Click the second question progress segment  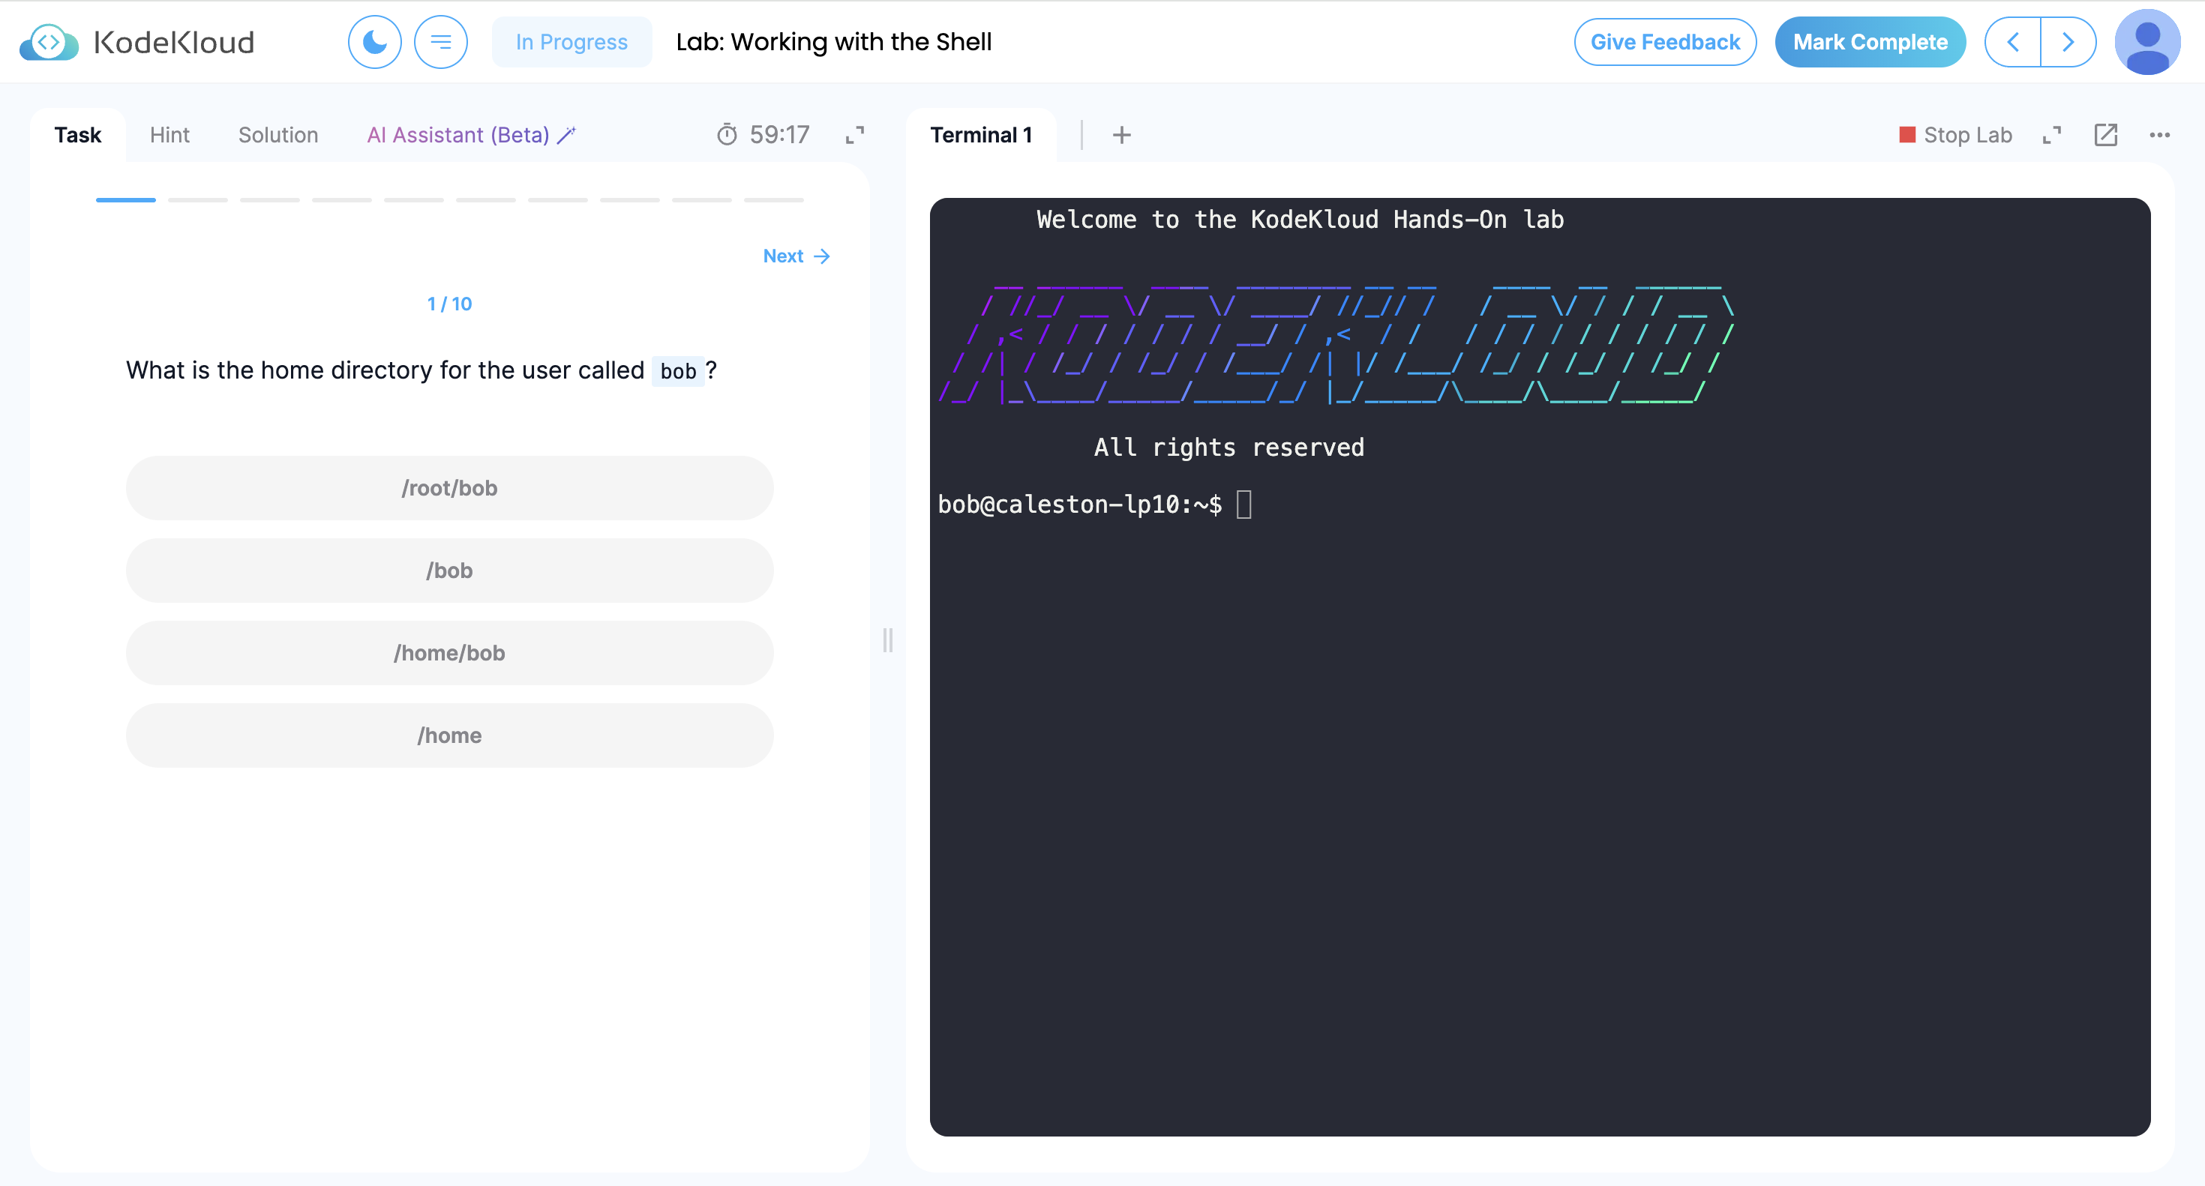point(198,199)
